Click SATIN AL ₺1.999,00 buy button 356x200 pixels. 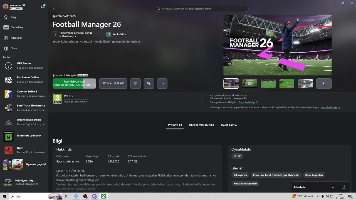[x=113, y=83]
